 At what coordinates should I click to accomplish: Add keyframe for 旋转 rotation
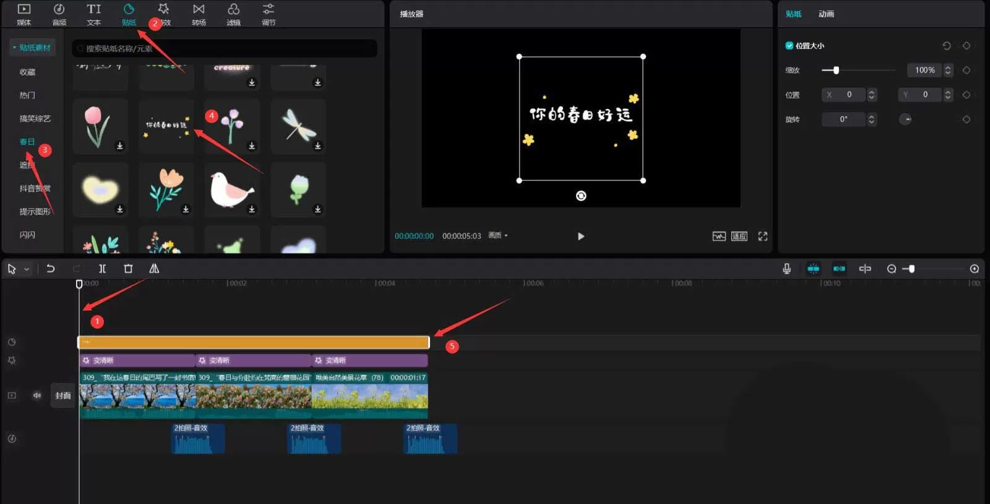966,119
